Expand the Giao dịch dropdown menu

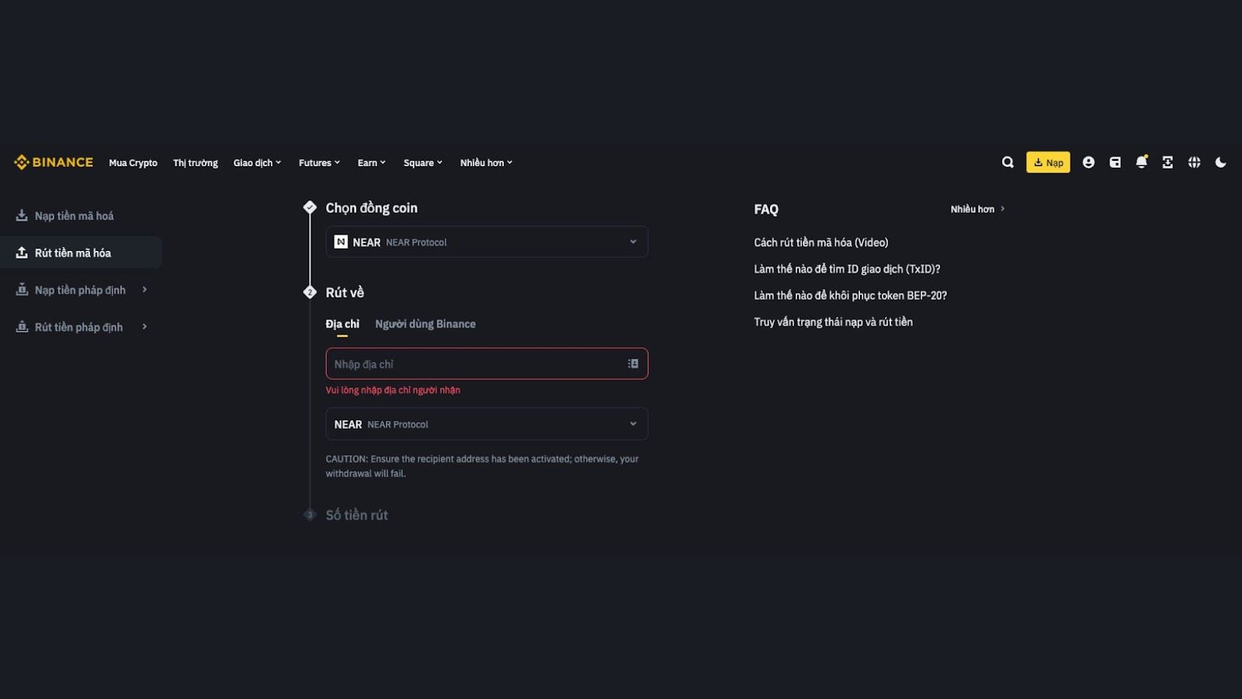[x=257, y=162]
